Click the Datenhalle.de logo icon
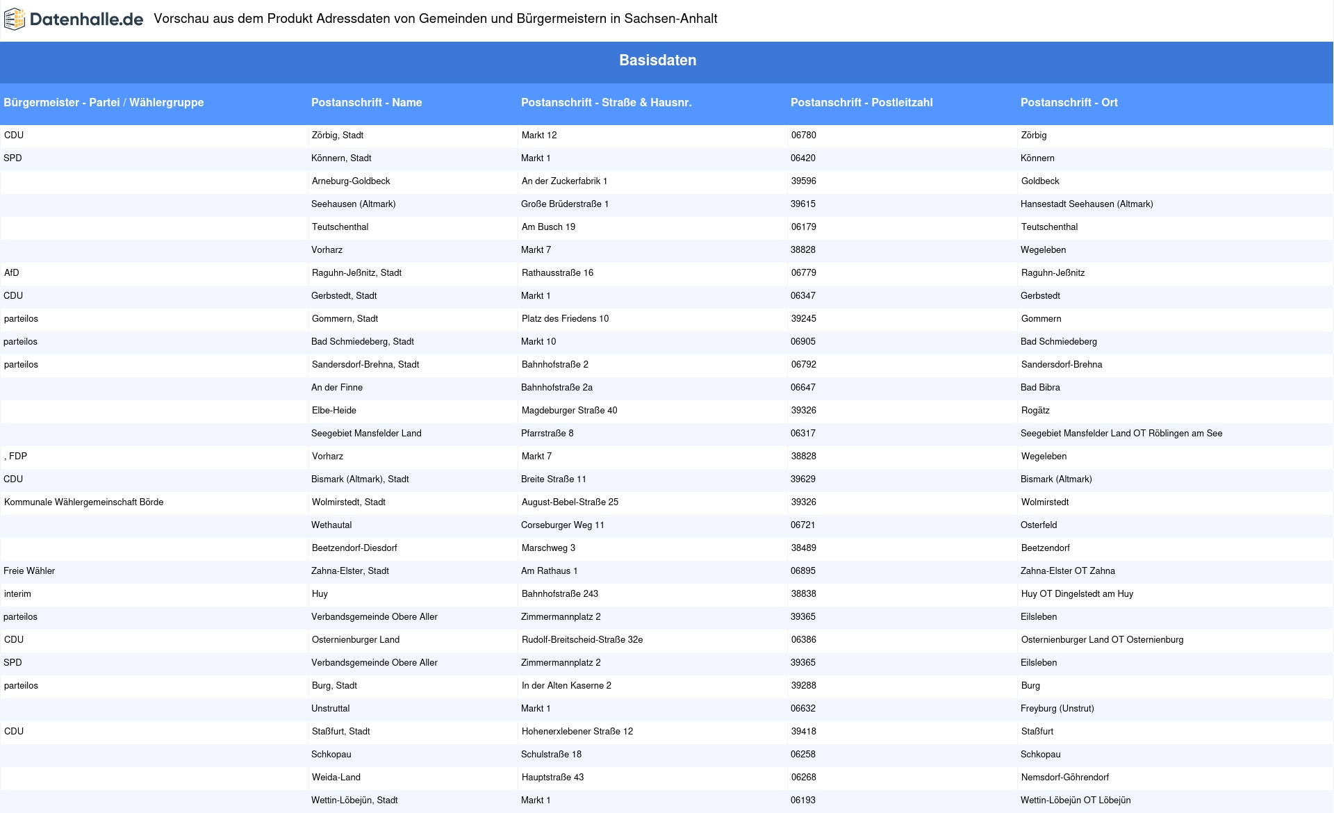The image size is (1334, 813). click(x=14, y=19)
